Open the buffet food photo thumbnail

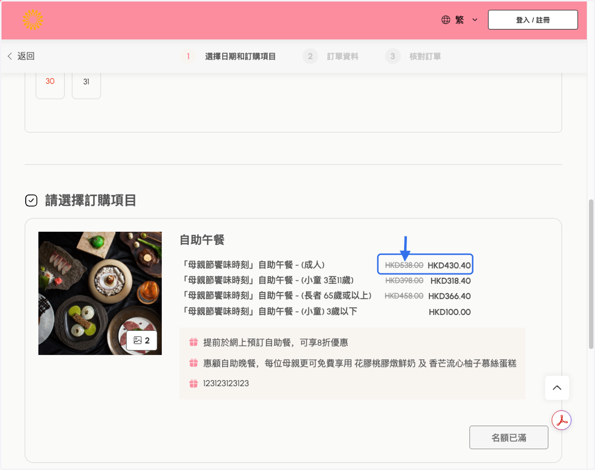100,293
